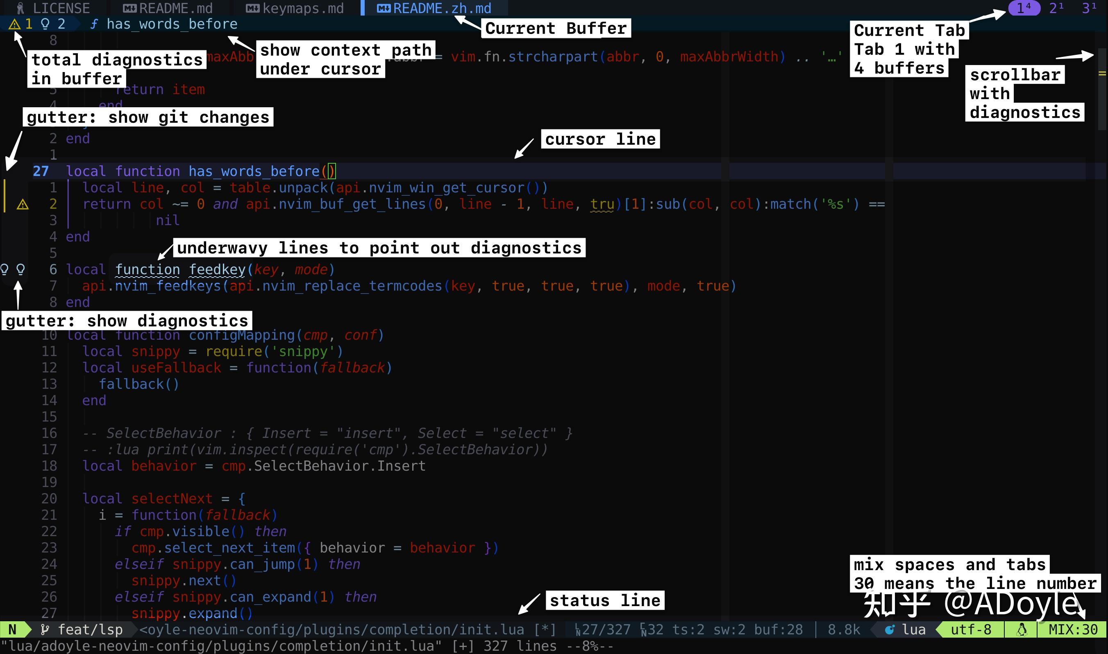Open the has_words_before breadcrumb in the winbar
The width and height of the screenshot is (1108, 654).
point(172,24)
